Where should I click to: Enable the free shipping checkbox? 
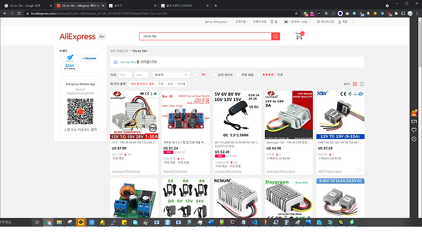pos(238,75)
